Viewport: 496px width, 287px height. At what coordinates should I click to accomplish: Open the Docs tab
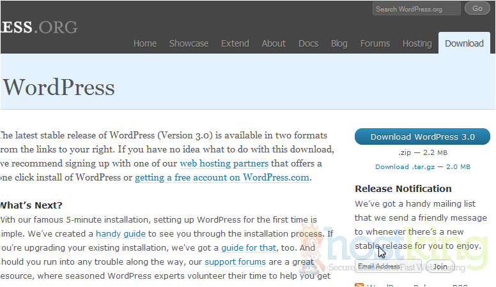click(x=308, y=43)
